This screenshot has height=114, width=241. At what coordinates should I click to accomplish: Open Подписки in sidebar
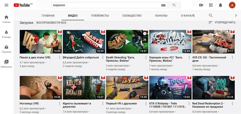coord(6,49)
